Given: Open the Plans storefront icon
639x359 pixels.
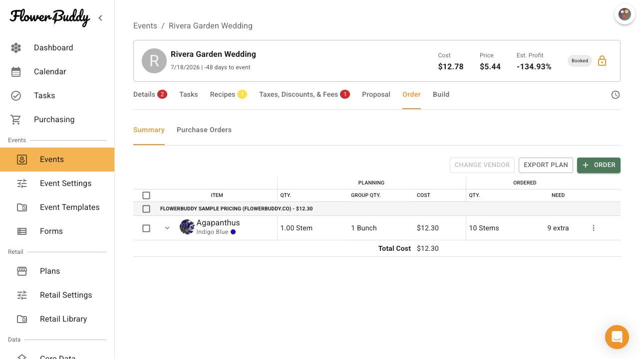Looking at the screenshot, I should point(22,271).
